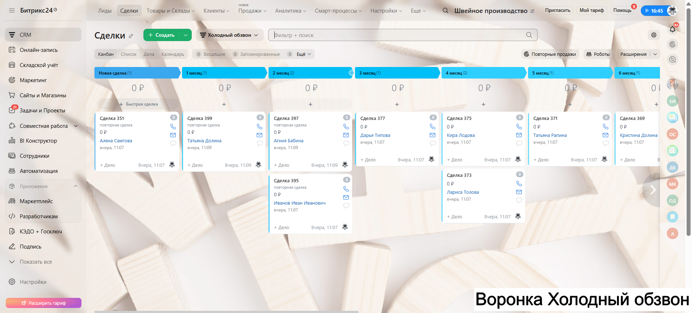The width and height of the screenshot is (692, 313).
Task: Click the Расширить тариф button
Action: click(x=44, y=303)
